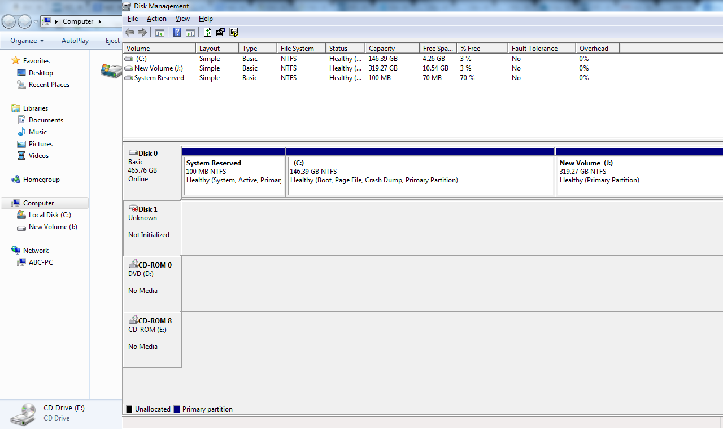Screen dimensions: 723x429
Task: Click the 10.54 GB free space cell
Action: [435, 68]
